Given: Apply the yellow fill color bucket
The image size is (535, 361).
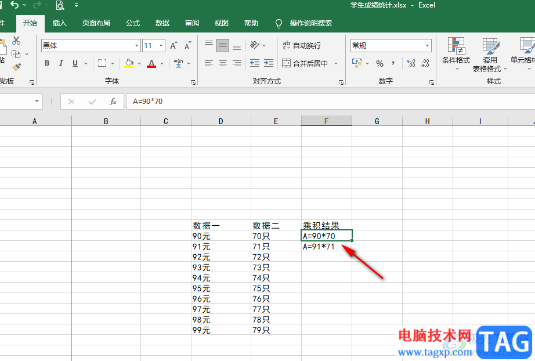Looking at the screenshot, I should (x=129, y=63).
